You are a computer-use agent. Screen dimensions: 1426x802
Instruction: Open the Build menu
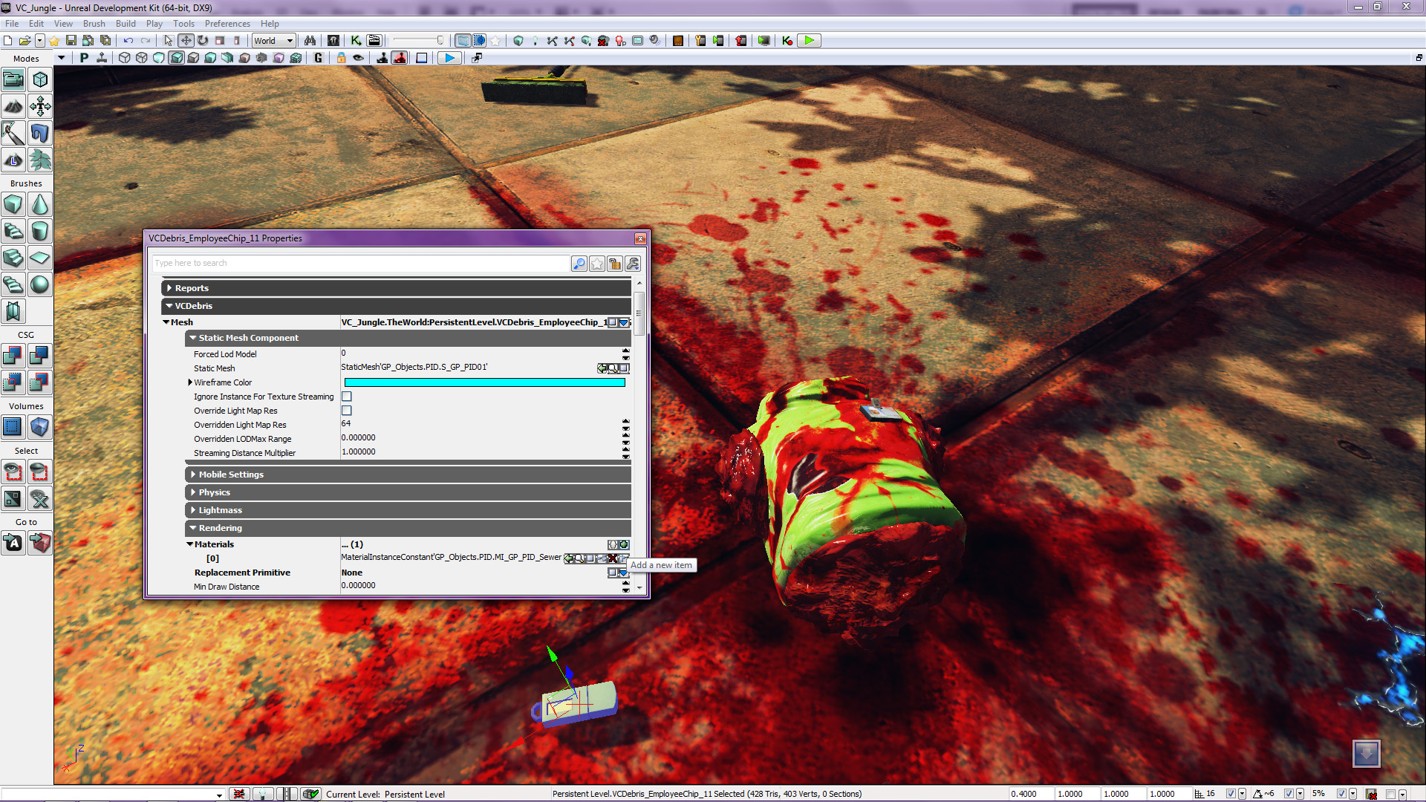coord(126,24)
